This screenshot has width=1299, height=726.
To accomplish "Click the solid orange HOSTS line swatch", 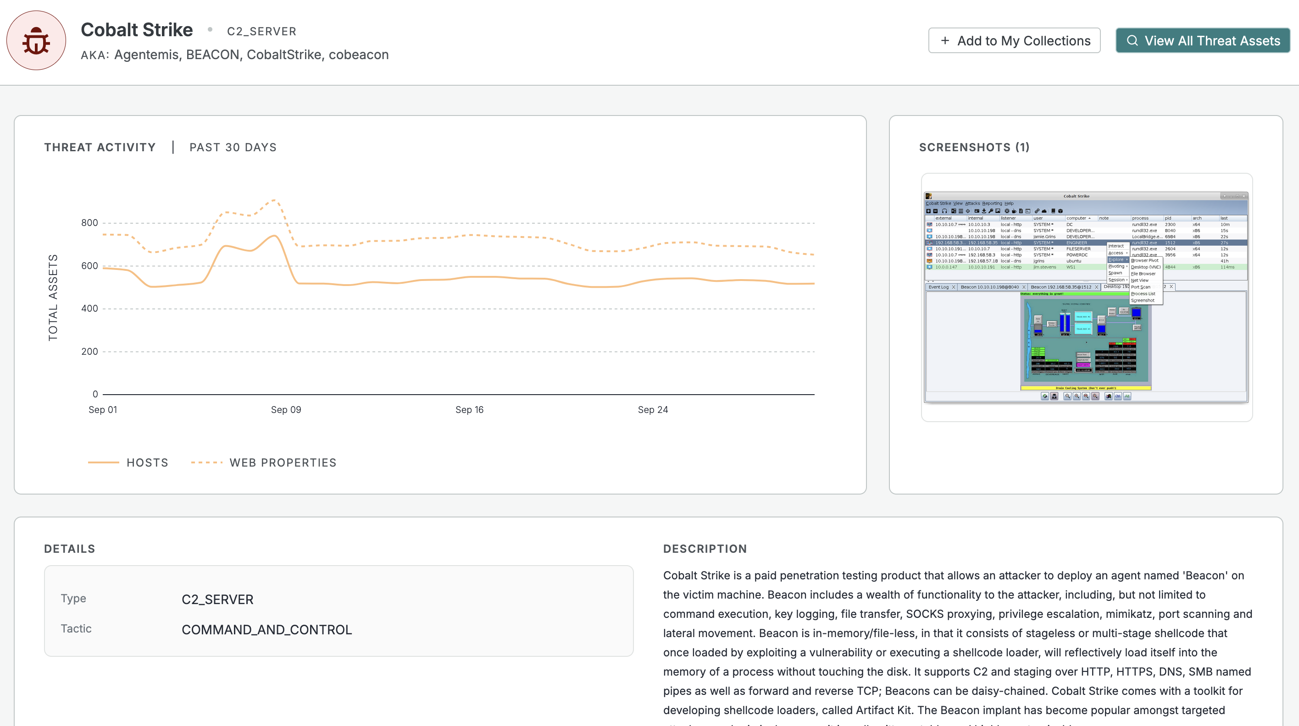I will point(103,462).
